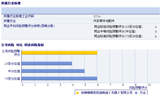This screenshot has width=166, height=95.
Task: Click the 所属行业标准工业代码 label
Action: pos(19,16)
